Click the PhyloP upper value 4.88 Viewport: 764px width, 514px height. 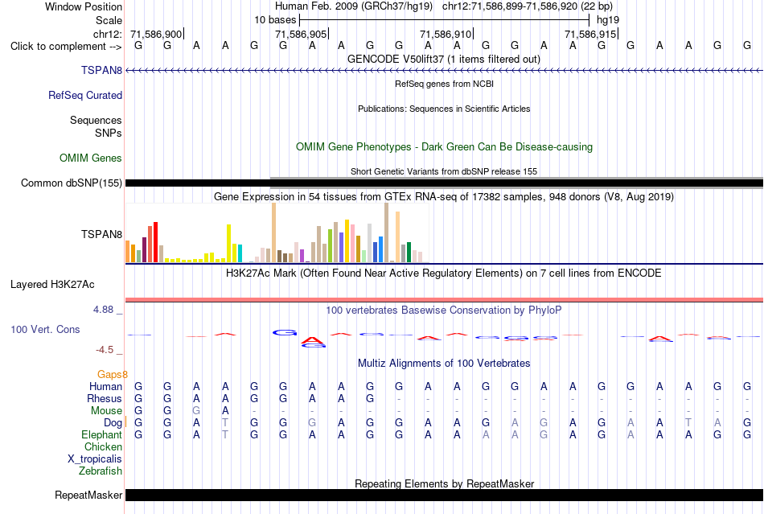(103, 310)
